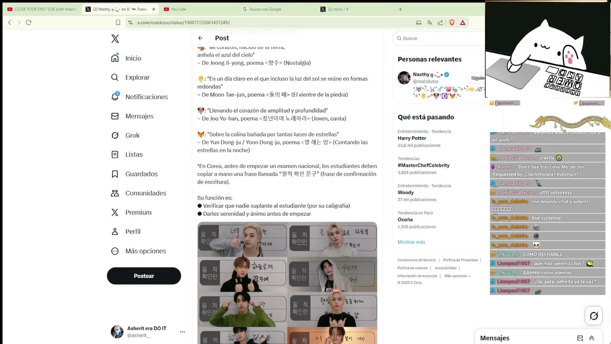The height and width of the screenshot is (344, 611).
Task: Open a new browser tab
Action: (x=400, y=9)
